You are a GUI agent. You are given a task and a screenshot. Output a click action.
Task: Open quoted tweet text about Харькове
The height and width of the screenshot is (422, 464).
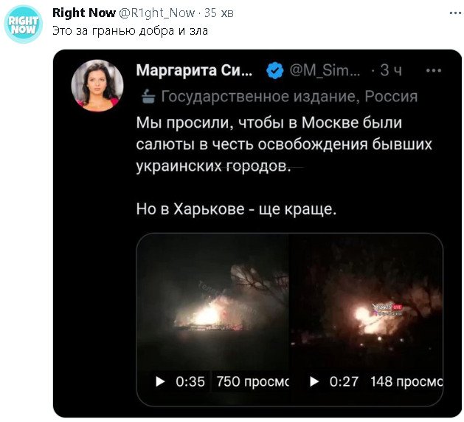tap(236, 209)
